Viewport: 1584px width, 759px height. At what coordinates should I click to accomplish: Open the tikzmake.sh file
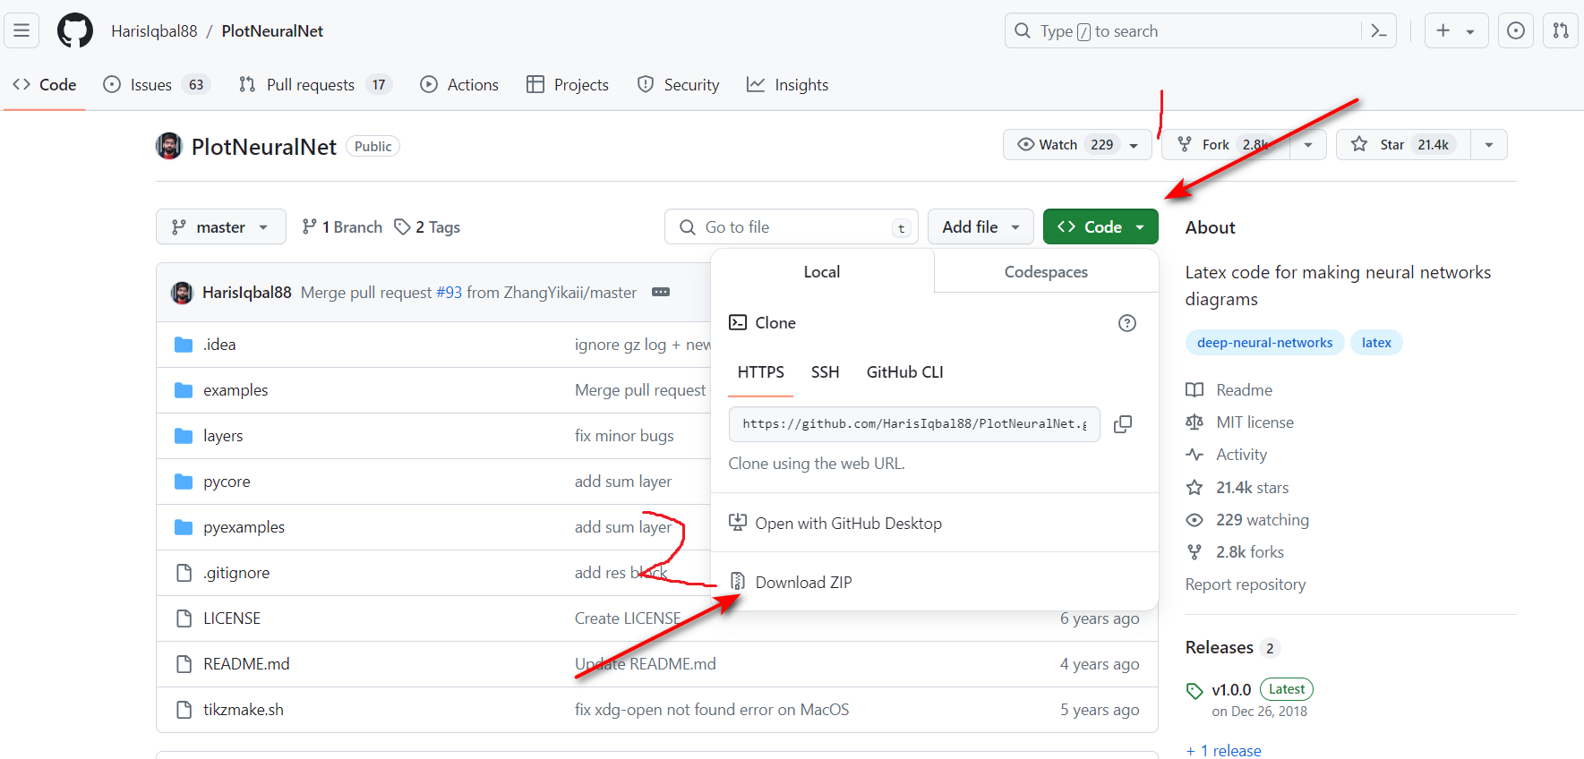point(244,710)
